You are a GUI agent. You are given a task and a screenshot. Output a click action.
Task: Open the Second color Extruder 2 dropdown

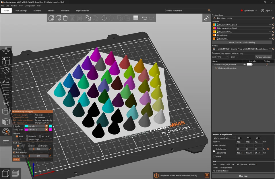point(36,130)
